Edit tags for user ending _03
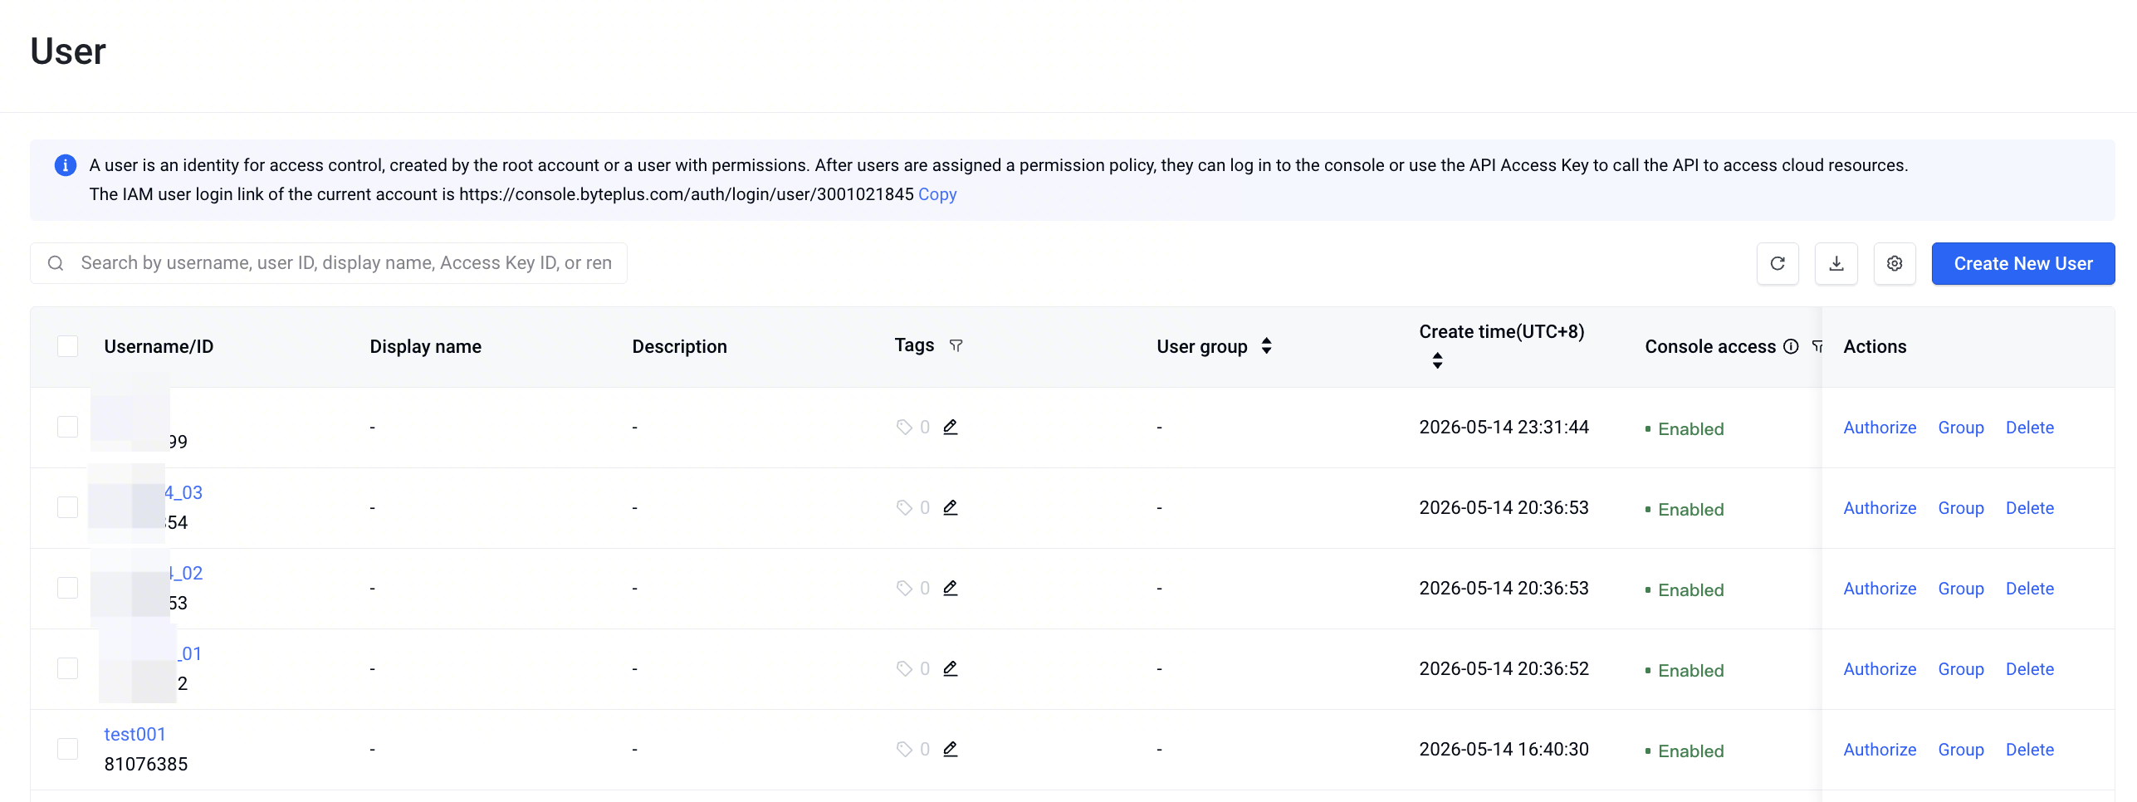The width and height of the screenshot is (2137, 802). [951, 507]
